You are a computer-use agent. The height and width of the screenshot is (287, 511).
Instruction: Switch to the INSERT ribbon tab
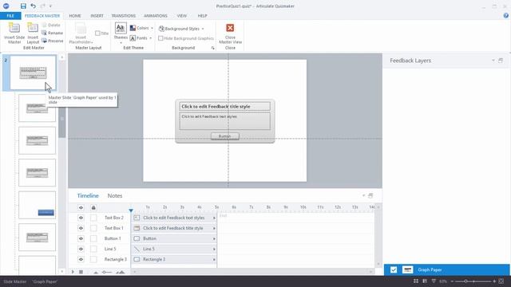pos(97,16)
